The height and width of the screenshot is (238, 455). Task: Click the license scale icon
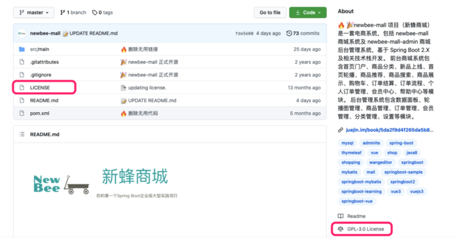click(x=341, y=229)
